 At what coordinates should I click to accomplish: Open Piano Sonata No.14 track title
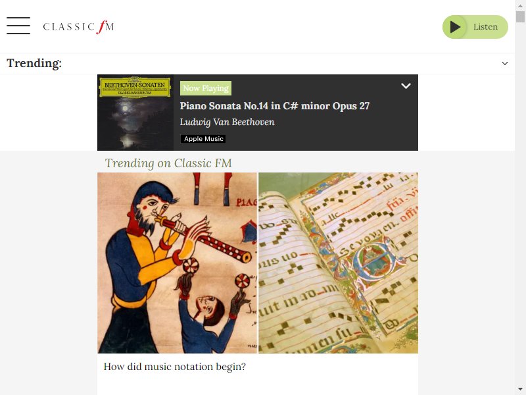tap(274, 106)
